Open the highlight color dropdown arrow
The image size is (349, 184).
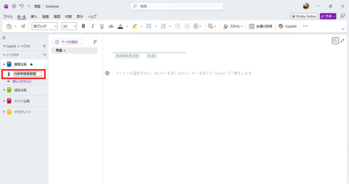click(x=141, y=26)
